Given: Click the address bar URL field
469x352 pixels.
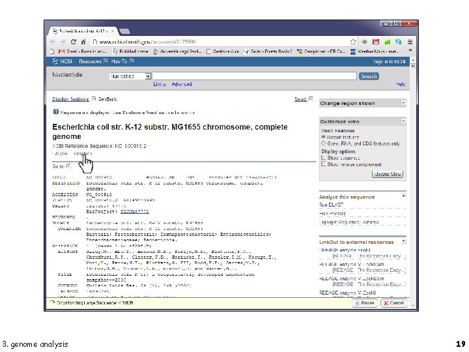Looking at the screenshot, I should [x=221, y=42].
